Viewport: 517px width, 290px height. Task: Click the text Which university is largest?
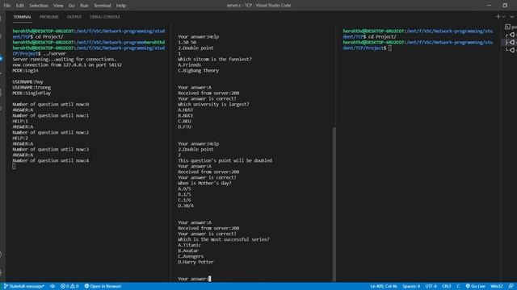[213, 104]
